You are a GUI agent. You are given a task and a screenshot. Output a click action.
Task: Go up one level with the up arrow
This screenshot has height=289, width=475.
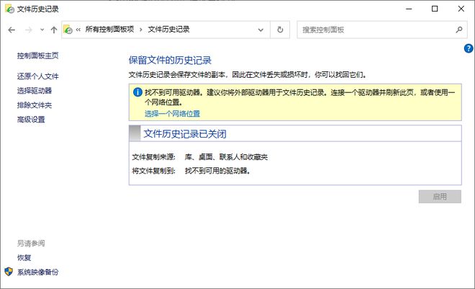[x=54, y=30]
